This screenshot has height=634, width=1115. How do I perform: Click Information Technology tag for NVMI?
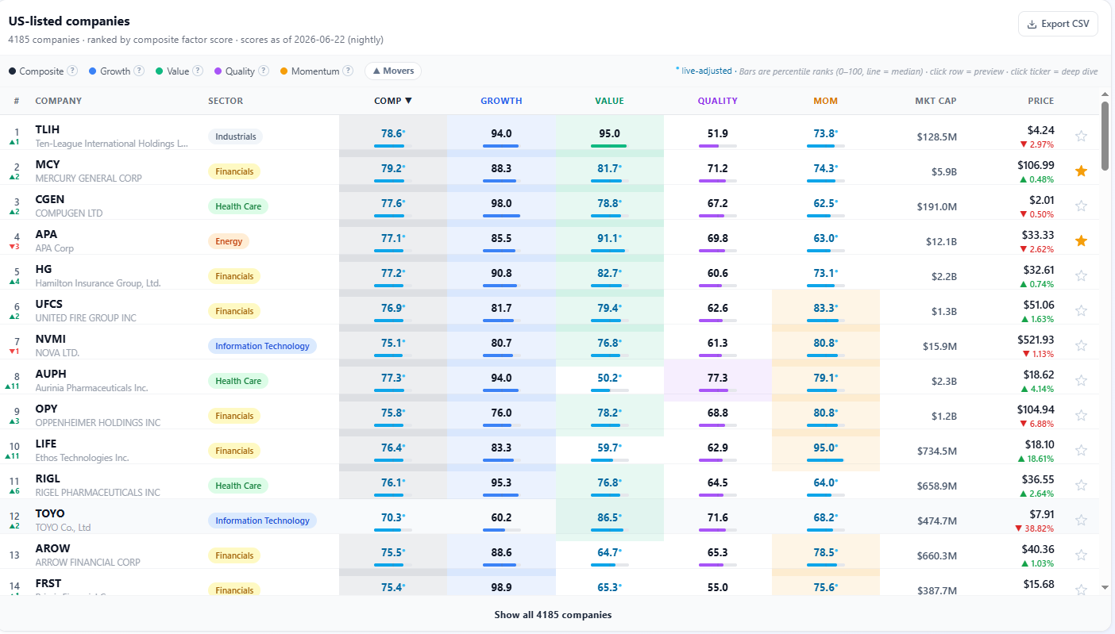click(x=262, y=346)
